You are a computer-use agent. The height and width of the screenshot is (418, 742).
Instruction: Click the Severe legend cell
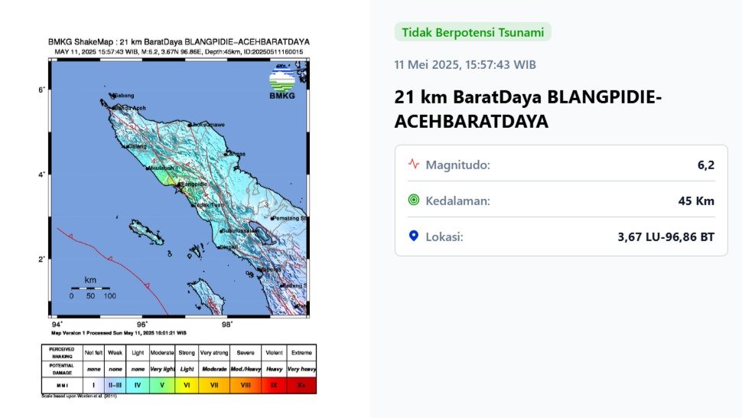pyautogui.click(x=246, y=353)
